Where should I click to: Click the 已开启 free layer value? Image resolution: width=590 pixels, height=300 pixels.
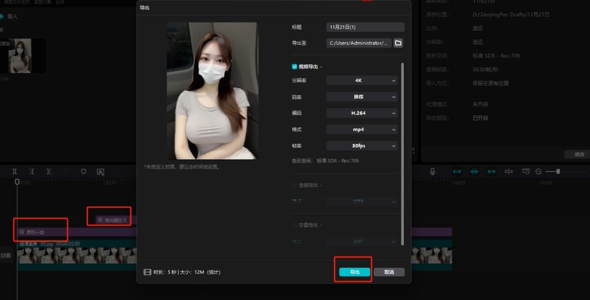(x=480, y=117)
